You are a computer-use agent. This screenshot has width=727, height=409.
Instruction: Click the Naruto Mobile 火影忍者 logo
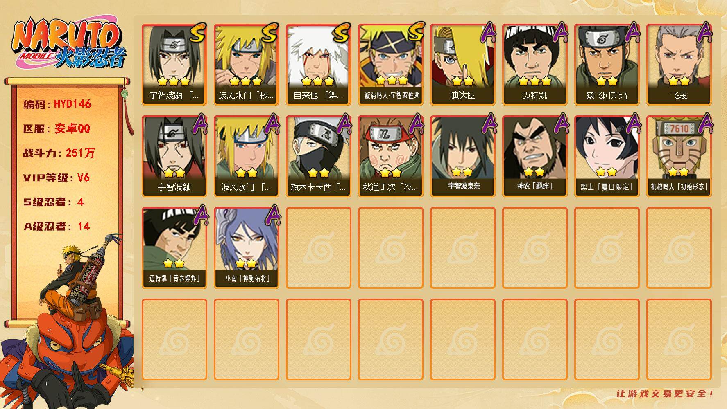(x=69, y=44)
